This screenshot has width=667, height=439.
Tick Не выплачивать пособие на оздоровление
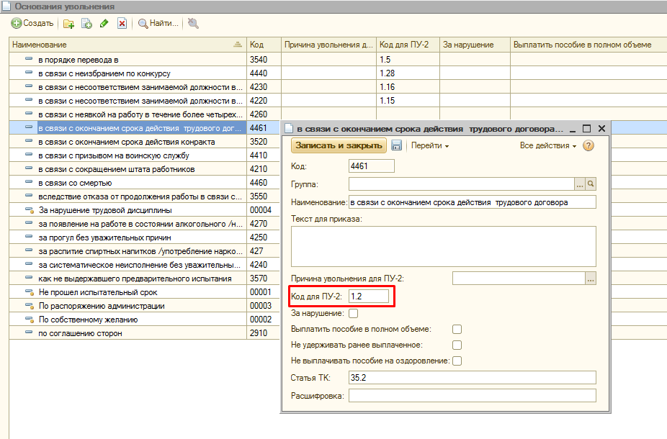pos(457,361)
